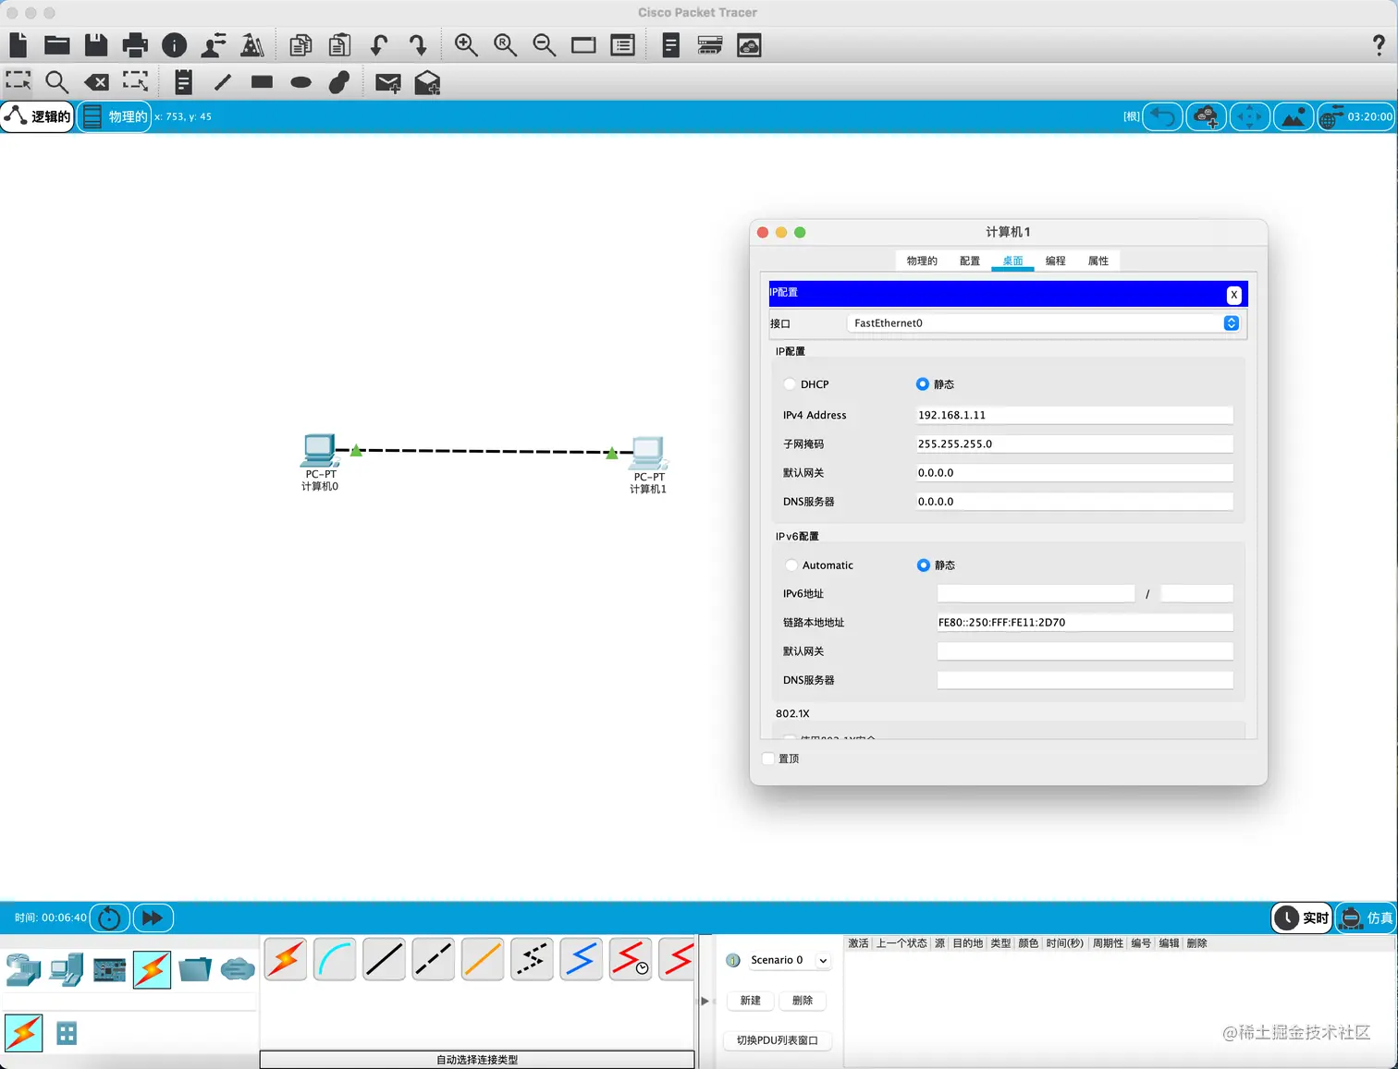Choose the Delete tool

point(96,82)
